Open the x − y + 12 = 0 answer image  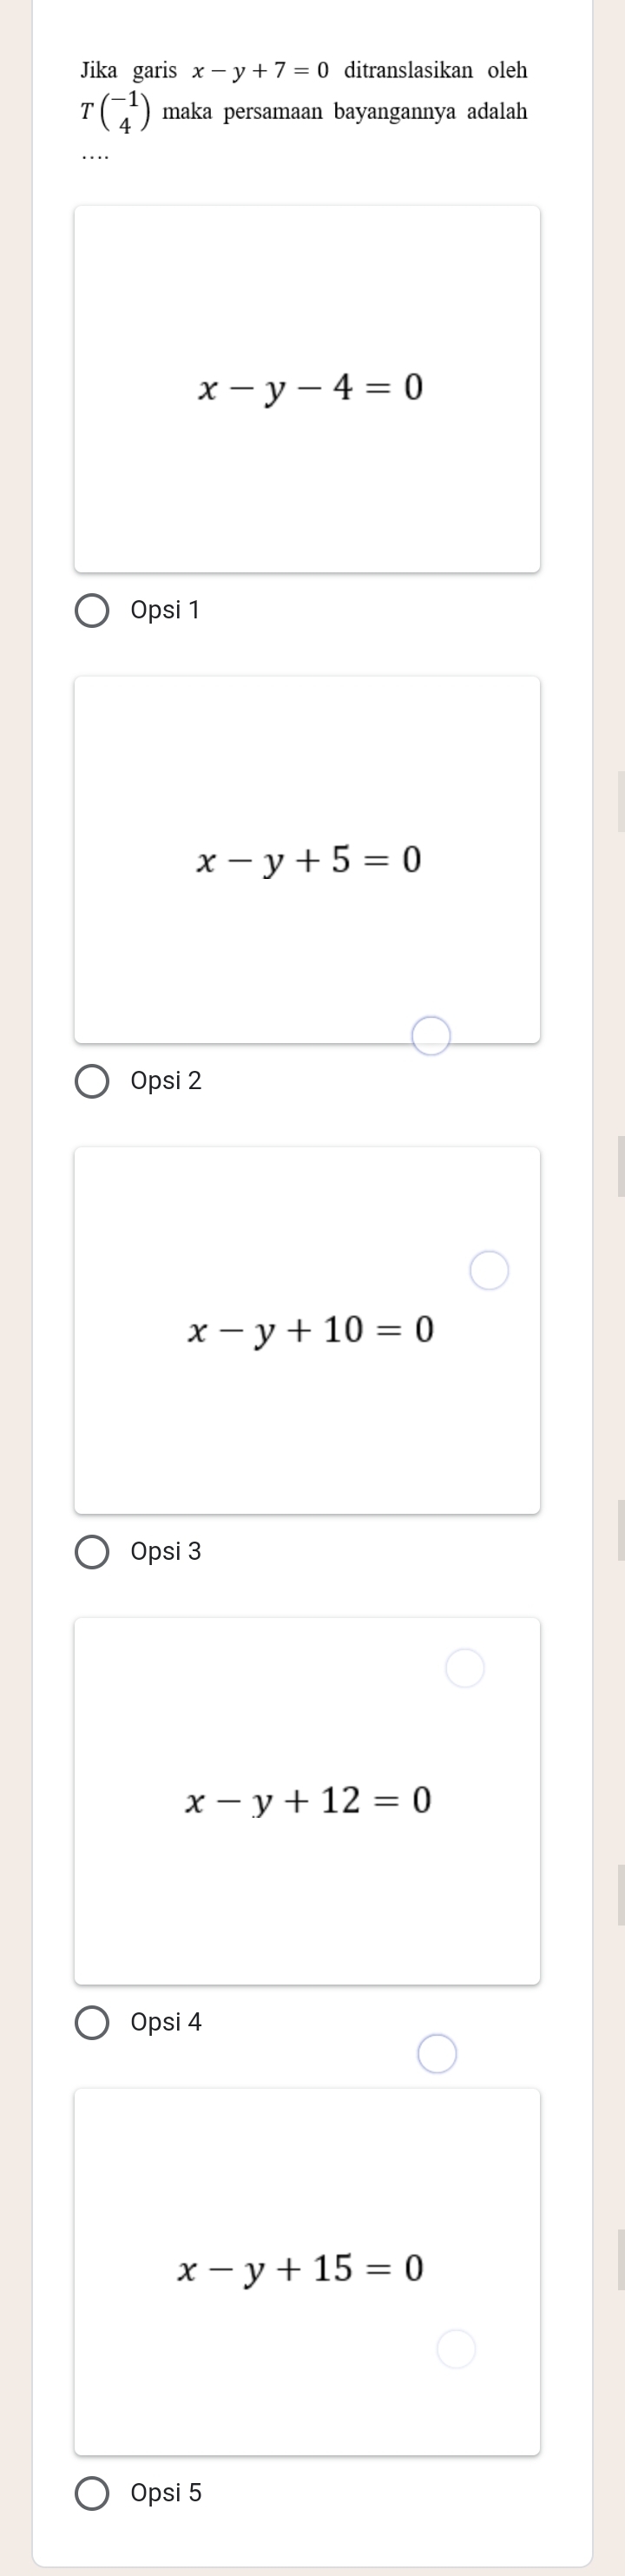307,1801
